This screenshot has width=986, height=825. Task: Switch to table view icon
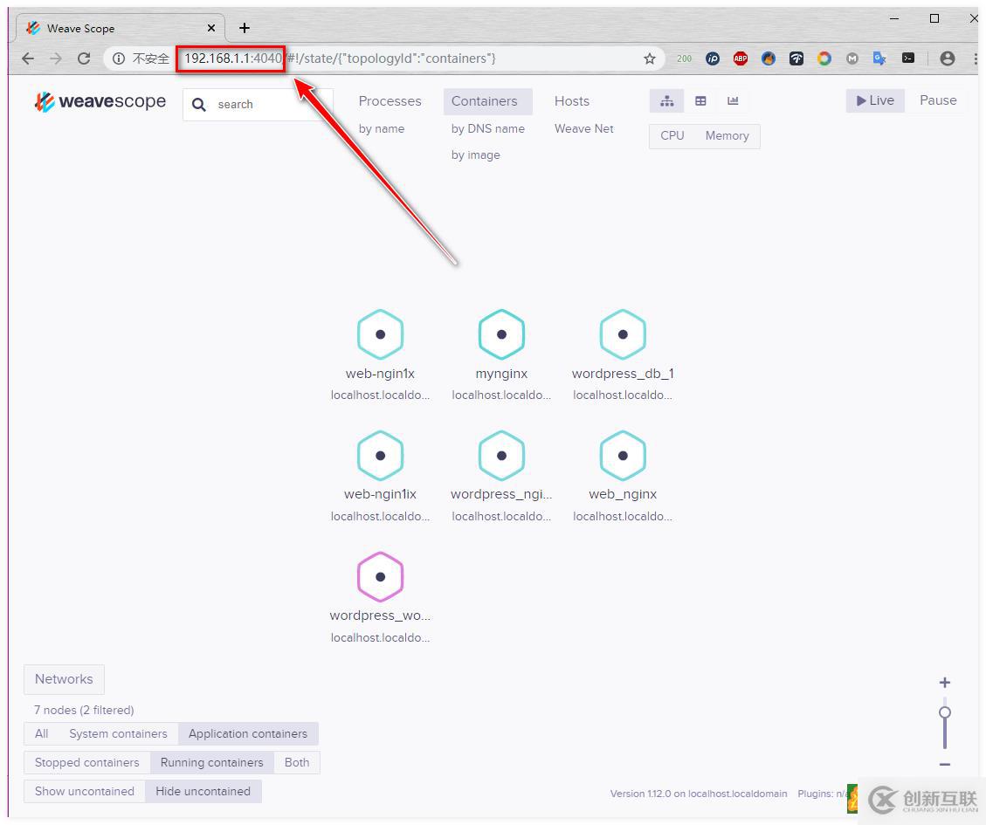(700, 100)
